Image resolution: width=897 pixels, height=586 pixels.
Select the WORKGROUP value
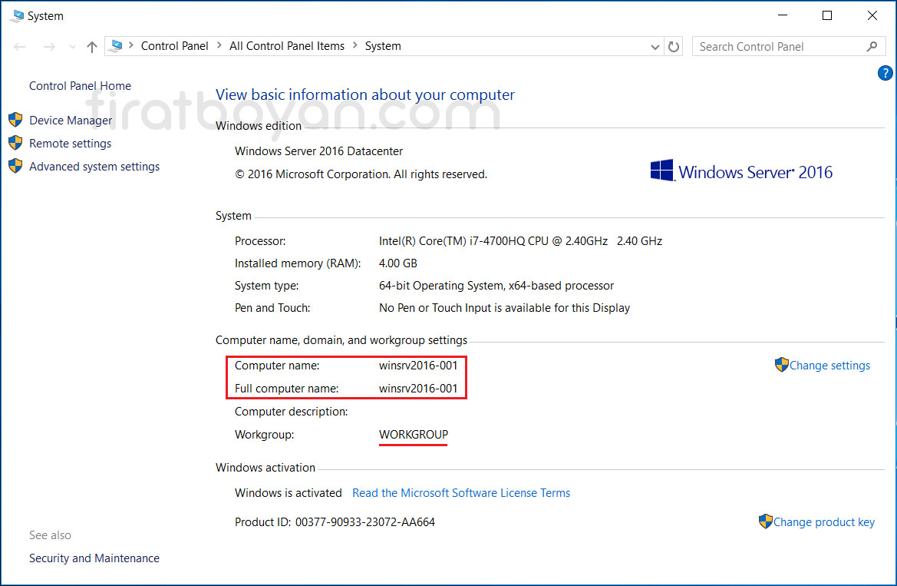coord(413,435)
